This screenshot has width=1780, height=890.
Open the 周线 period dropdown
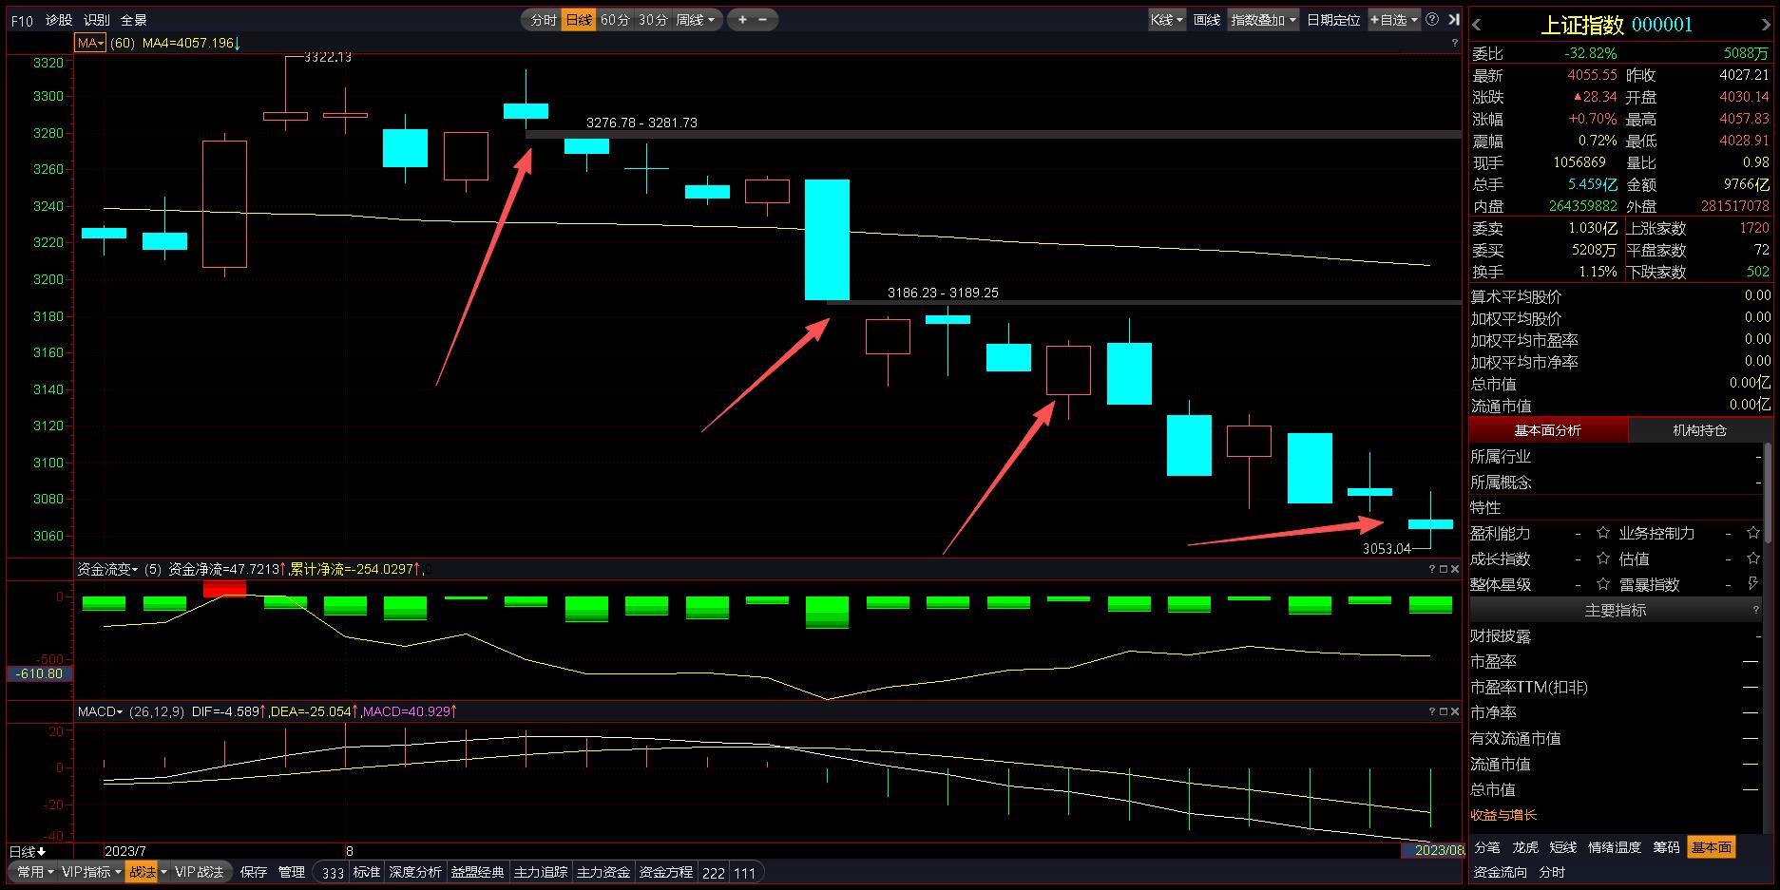(x=696, y=19)
